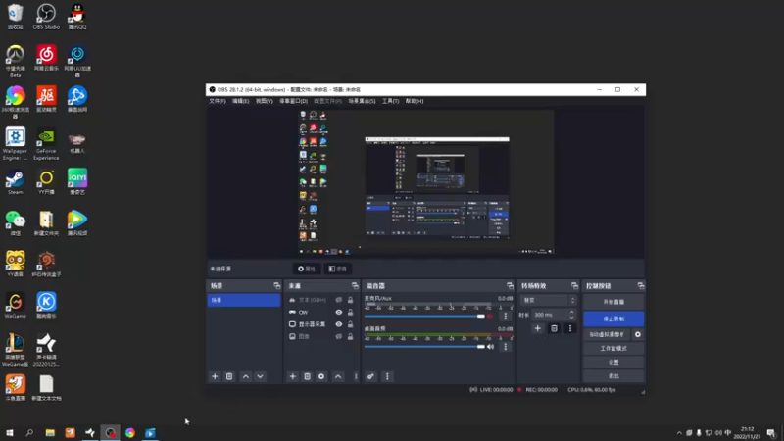Delete the selected source with trash icon
The height and width of the screenshot is (441, 784).
coord(307,376)
